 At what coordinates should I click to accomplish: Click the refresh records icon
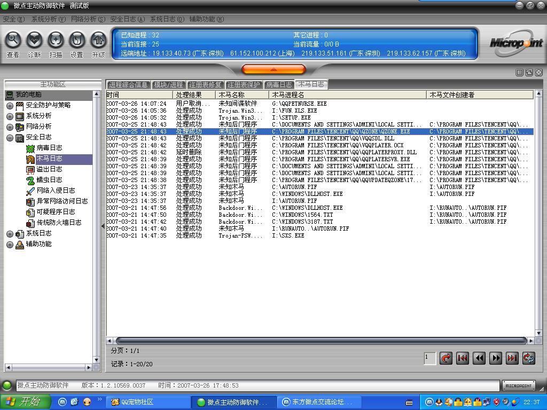pyautogui.click(x=529, y=358)
